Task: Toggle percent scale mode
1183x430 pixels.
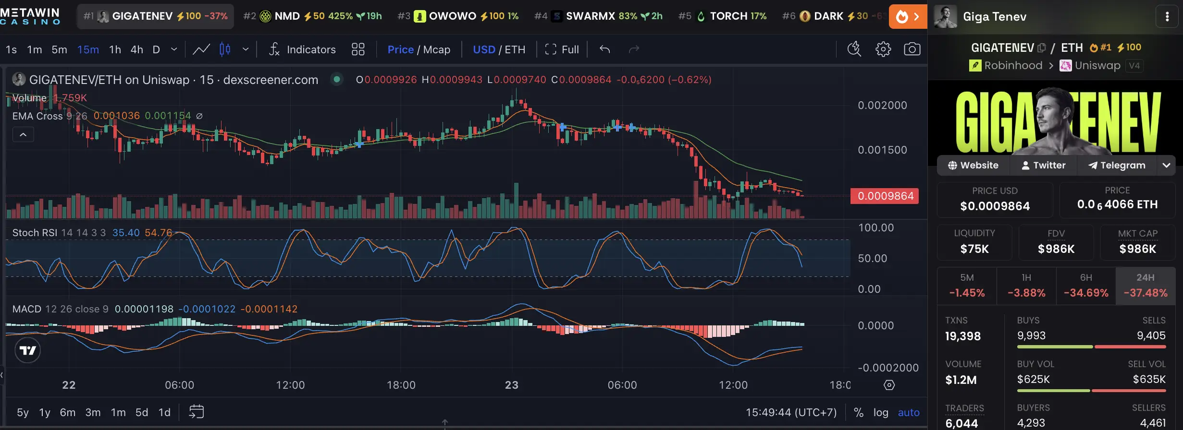Action: (859, 412)
